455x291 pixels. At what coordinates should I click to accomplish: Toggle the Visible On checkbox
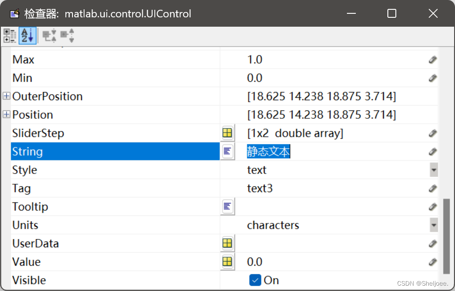pos(255,280)
